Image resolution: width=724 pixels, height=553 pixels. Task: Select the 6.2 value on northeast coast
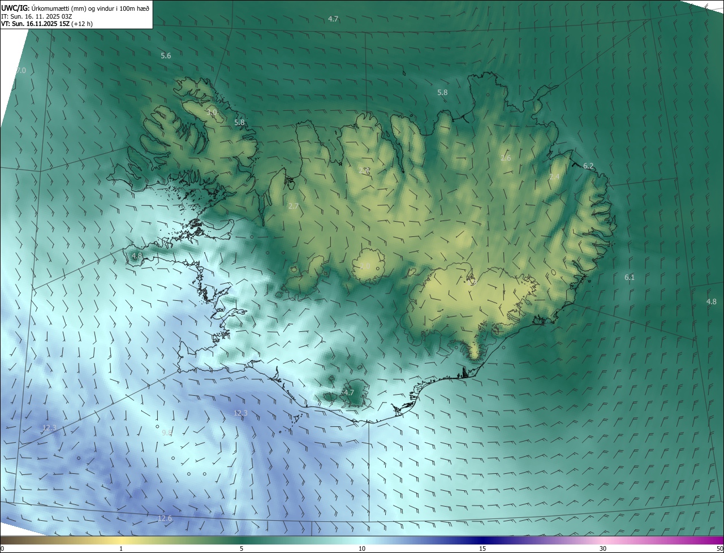click(588, 166)
